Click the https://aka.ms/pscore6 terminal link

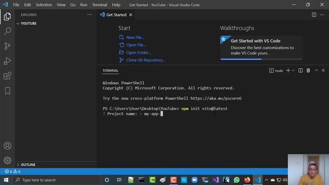(216, 98)
